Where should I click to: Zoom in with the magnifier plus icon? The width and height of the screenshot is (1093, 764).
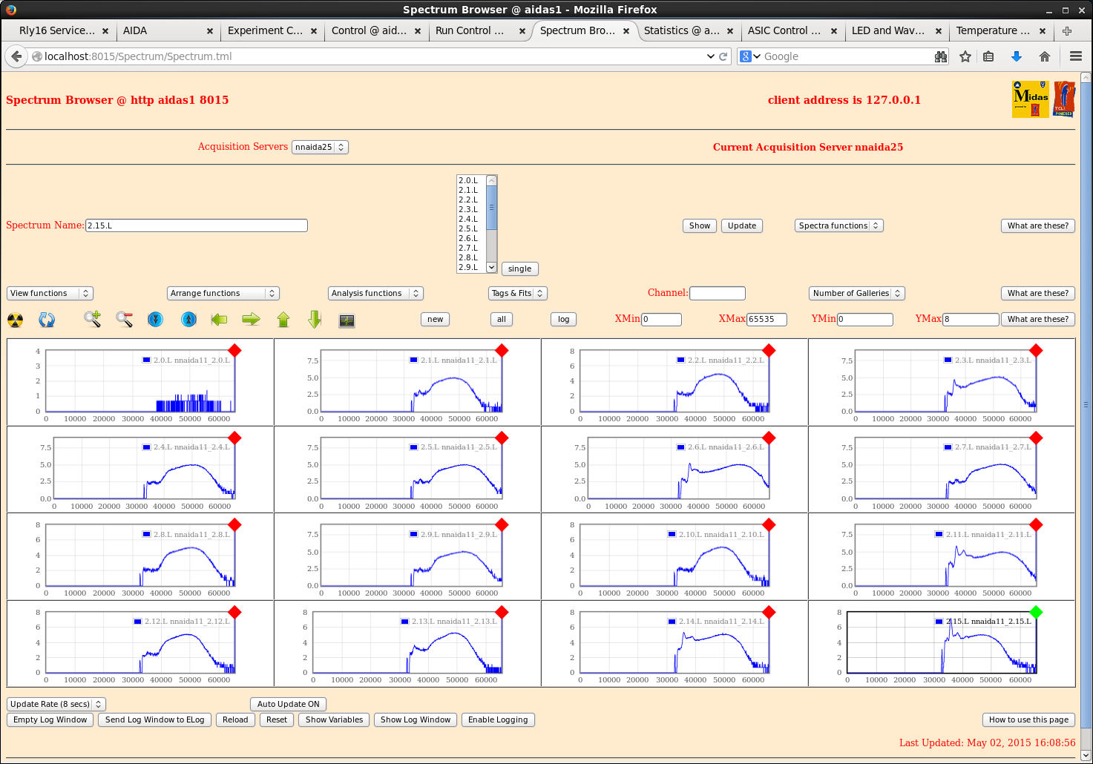point(92,320)
